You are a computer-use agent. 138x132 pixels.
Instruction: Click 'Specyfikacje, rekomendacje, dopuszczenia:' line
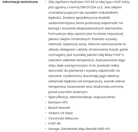[82, 97]
